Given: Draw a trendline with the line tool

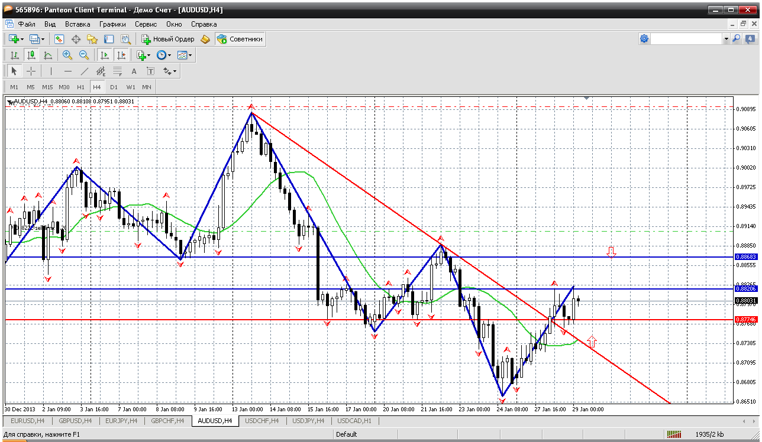Looking at the screenshot, I should (85, 71).
